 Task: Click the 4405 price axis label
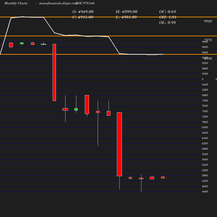click(x=205, y=191)
